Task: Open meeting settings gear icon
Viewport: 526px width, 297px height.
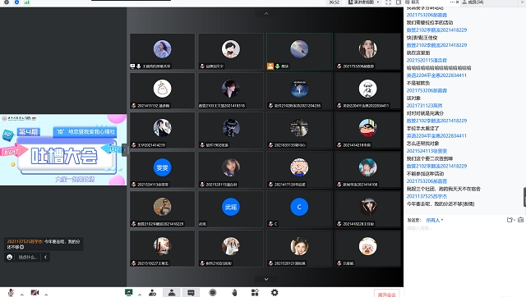Action: [275, 292]
